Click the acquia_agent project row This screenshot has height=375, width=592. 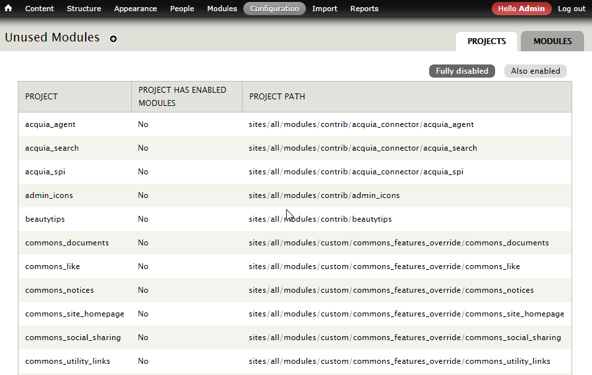(x=295, y=124)
